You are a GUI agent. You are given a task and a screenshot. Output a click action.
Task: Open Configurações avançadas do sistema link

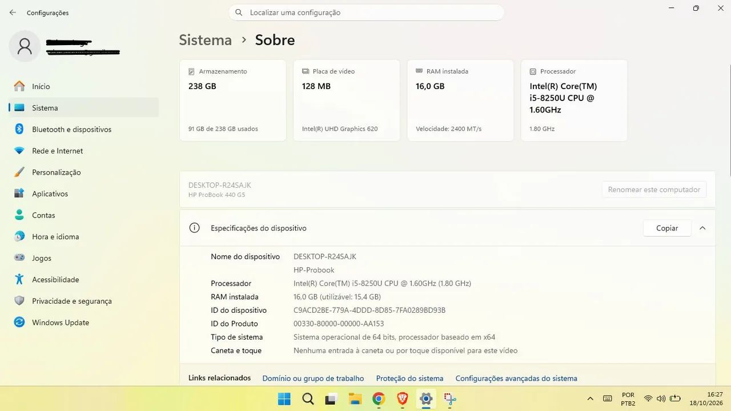click(516, 378)
